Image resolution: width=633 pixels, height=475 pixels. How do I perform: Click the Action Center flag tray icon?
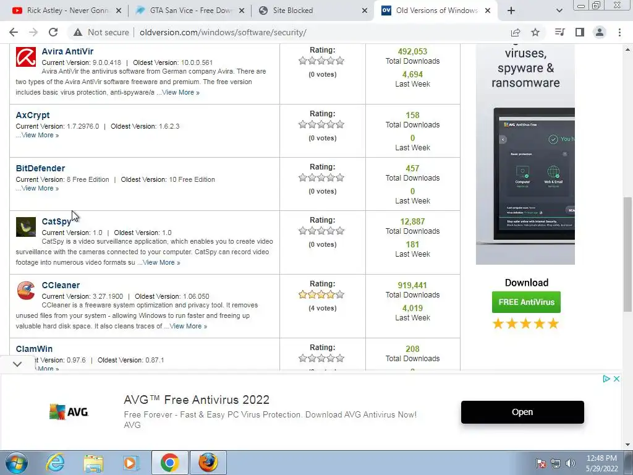(541, 463)
